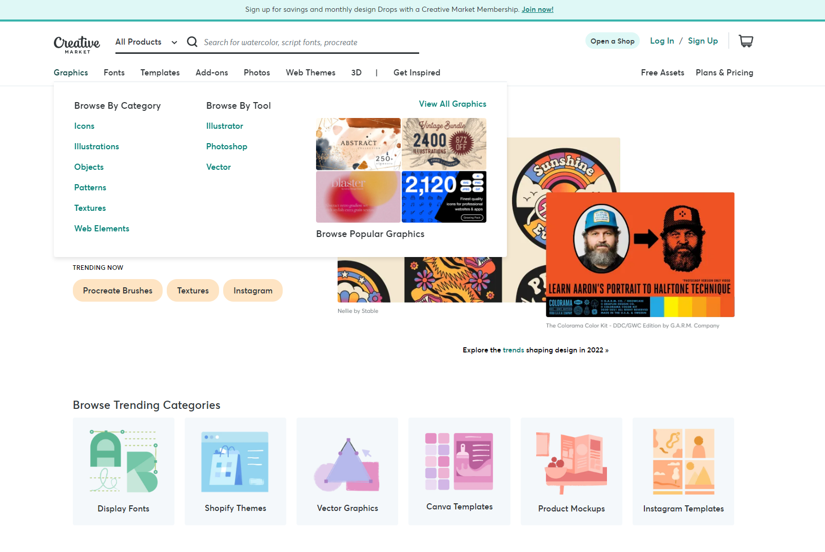Screen dimensions: 825x552
Task: Click the Creative Market logo
Action: [77, 44]
